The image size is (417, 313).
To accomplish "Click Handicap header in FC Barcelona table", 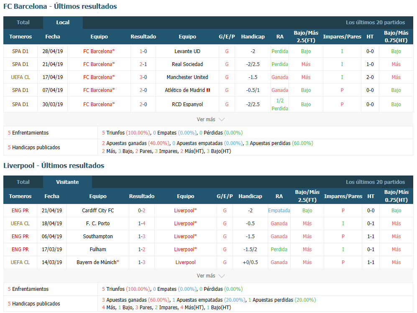I will [253, 37].
